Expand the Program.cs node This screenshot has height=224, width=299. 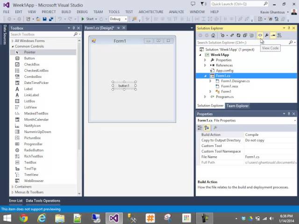pos(205,97)
